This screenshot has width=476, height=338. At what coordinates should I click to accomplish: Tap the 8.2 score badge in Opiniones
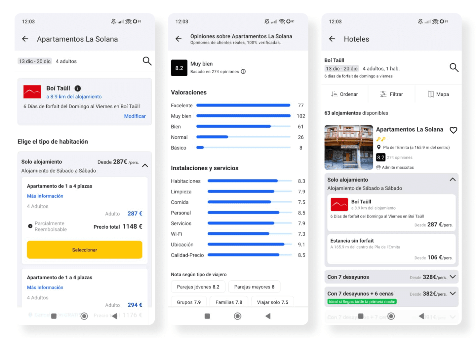click(x=179, y=68)
